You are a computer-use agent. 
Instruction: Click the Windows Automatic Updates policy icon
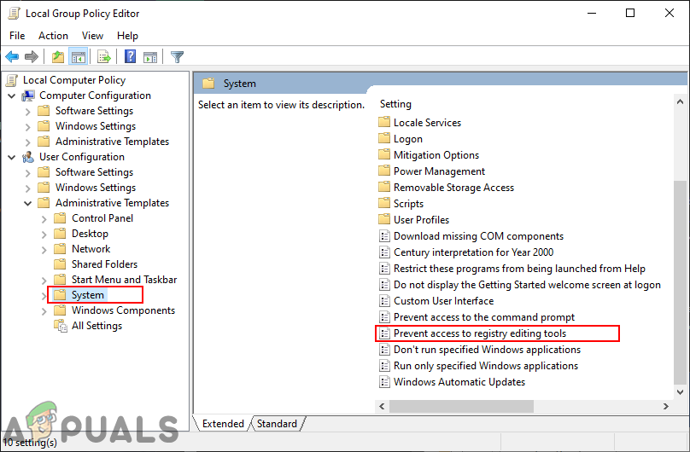coord(384,382)
